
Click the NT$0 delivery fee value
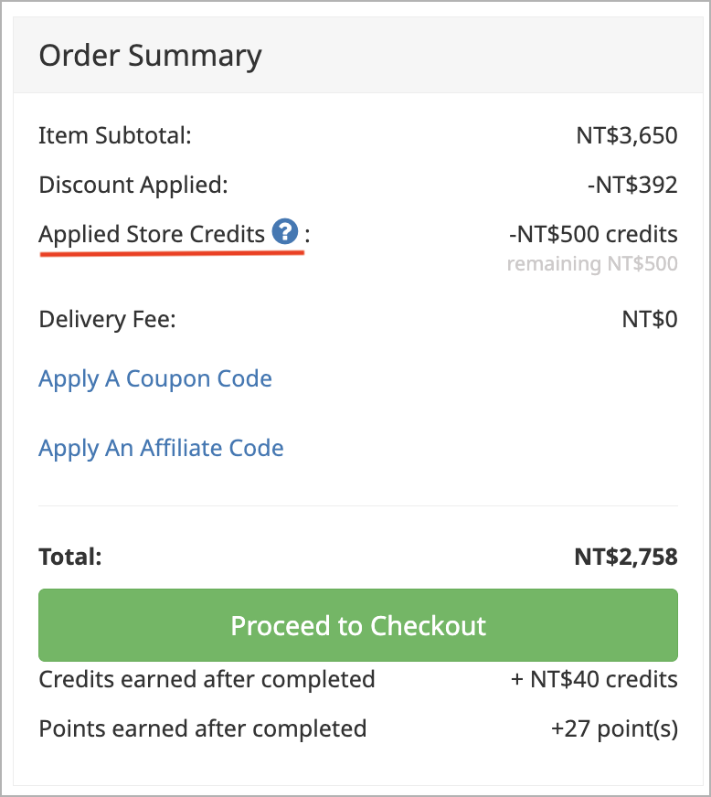(x=650, y=320)
